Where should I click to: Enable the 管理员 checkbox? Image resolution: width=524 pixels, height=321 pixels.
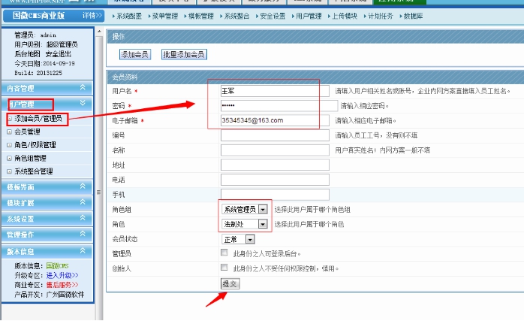click(224, 253)
